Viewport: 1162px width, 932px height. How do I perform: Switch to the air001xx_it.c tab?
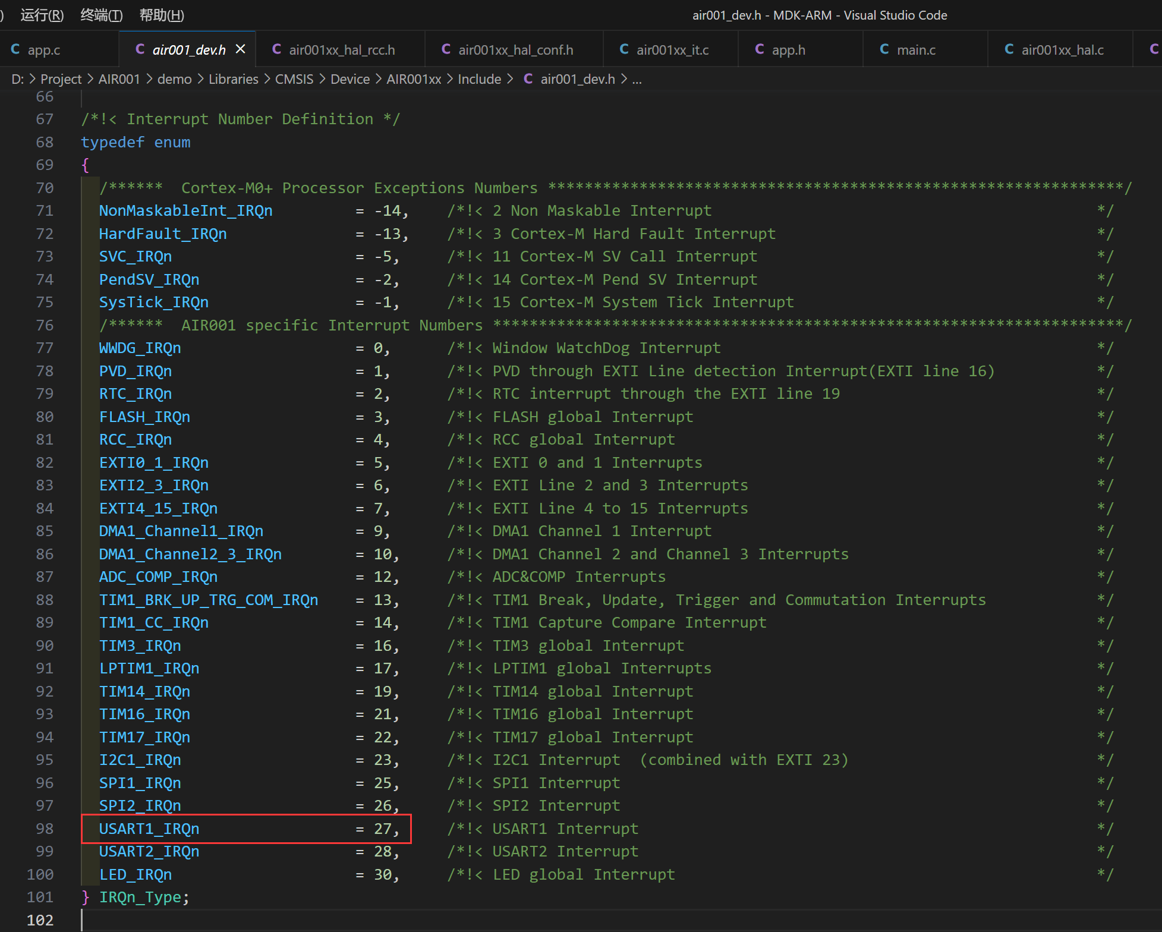coord(672,50)
